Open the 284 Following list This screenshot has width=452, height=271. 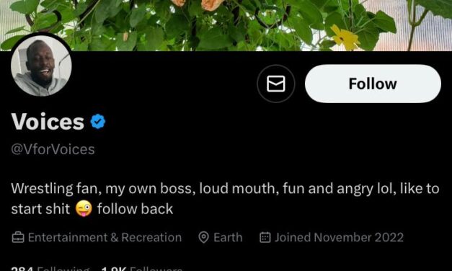tap(50, 269)
